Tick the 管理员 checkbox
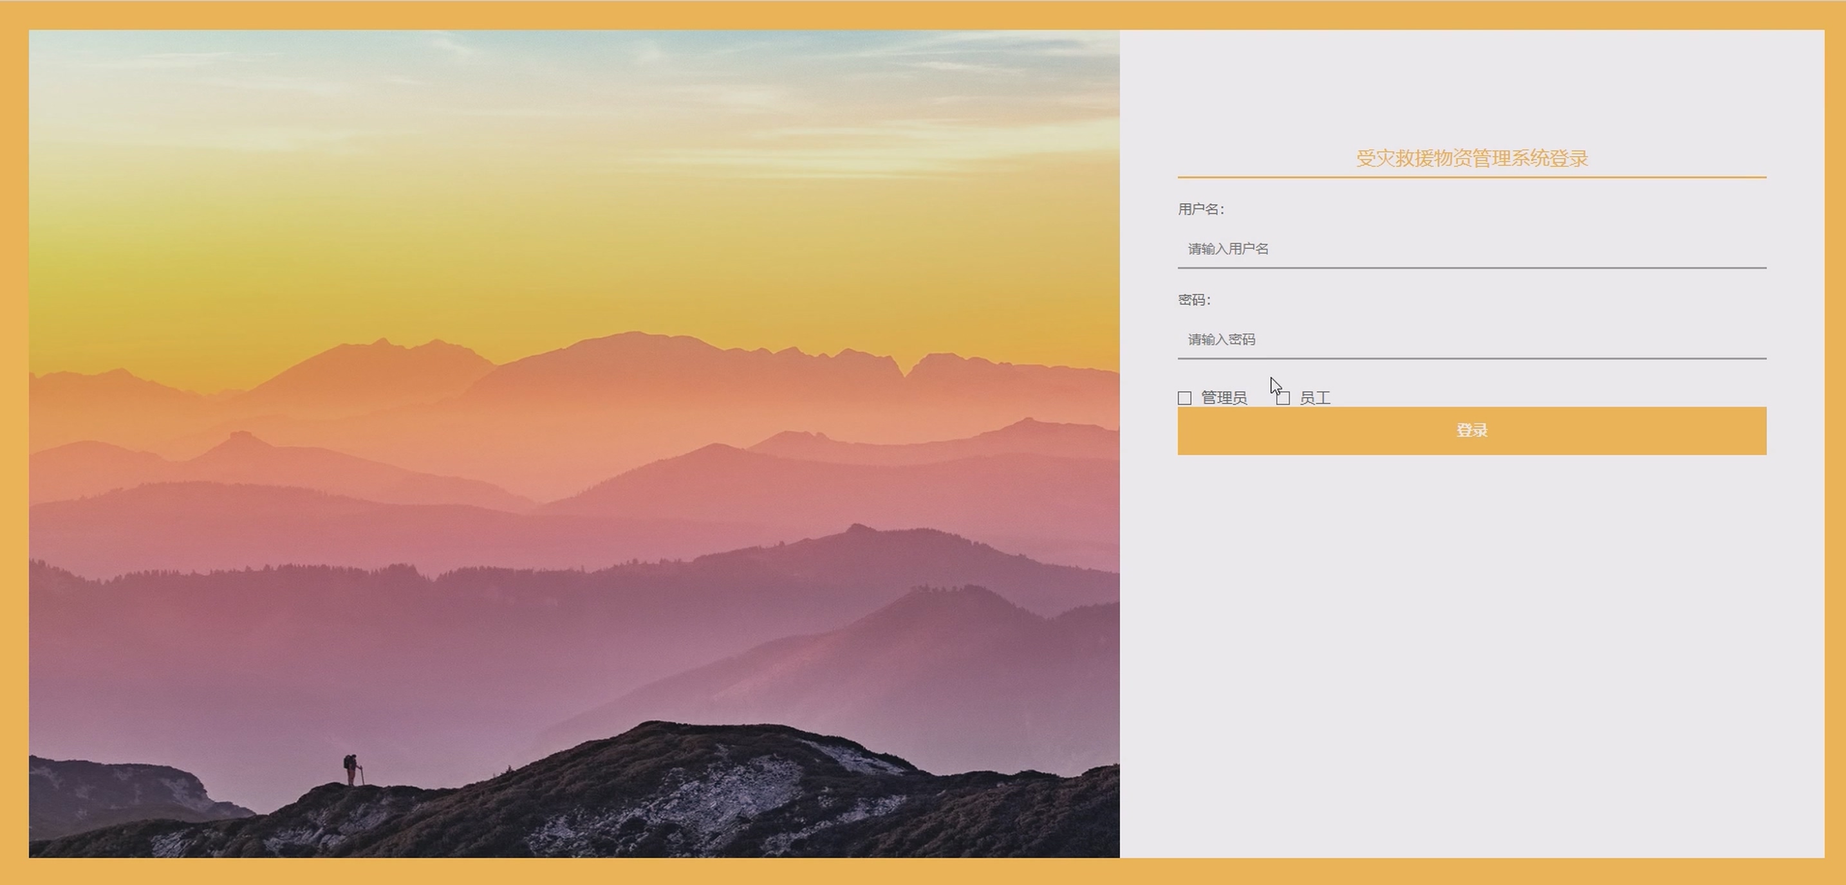 (1184, 398)
